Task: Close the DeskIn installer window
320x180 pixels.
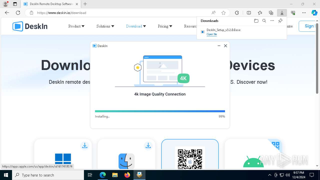Action: 225,46
